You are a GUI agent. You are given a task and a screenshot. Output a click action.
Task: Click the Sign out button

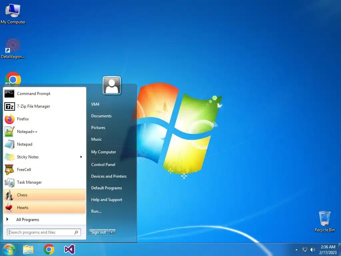[99, 232]
